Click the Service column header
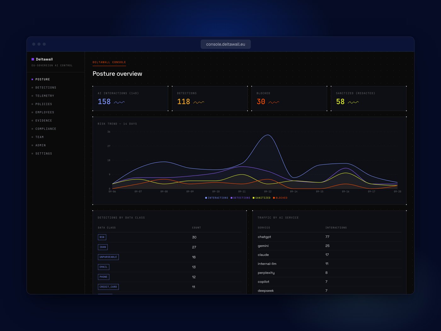This screenshot has height=331, width=441. tap(264, 228)
